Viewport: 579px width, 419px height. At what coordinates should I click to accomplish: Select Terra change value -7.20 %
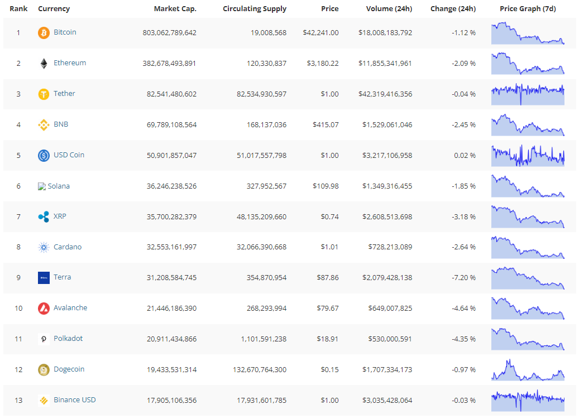(464, 278)
